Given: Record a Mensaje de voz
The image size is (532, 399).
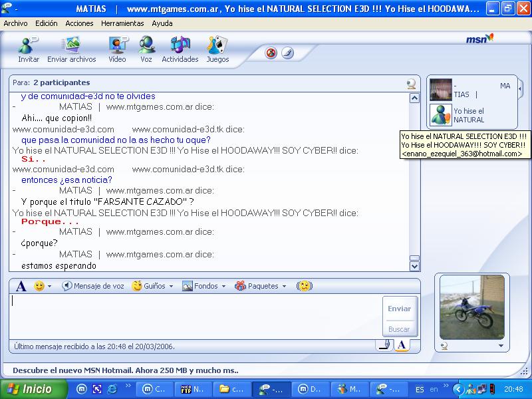Looking at the screenshot, I should (x=93, y=286).
